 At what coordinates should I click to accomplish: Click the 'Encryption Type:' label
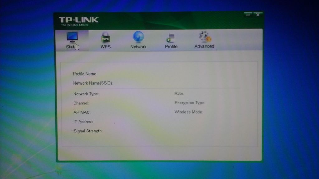(189, 103)
